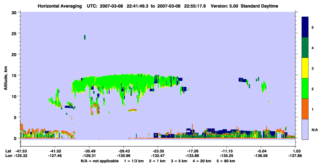The image size is (328, 168).
Task: Click the start time '22:41:49.3' in title
Action: tap(138, 6)
